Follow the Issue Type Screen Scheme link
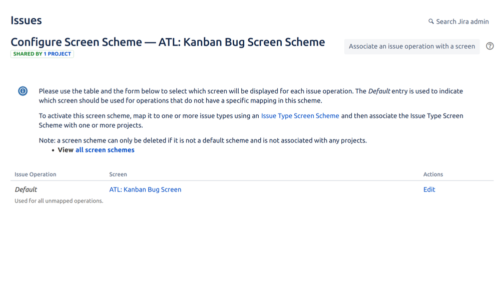Screen dimensions: 500x293 [x=300, y=116]
